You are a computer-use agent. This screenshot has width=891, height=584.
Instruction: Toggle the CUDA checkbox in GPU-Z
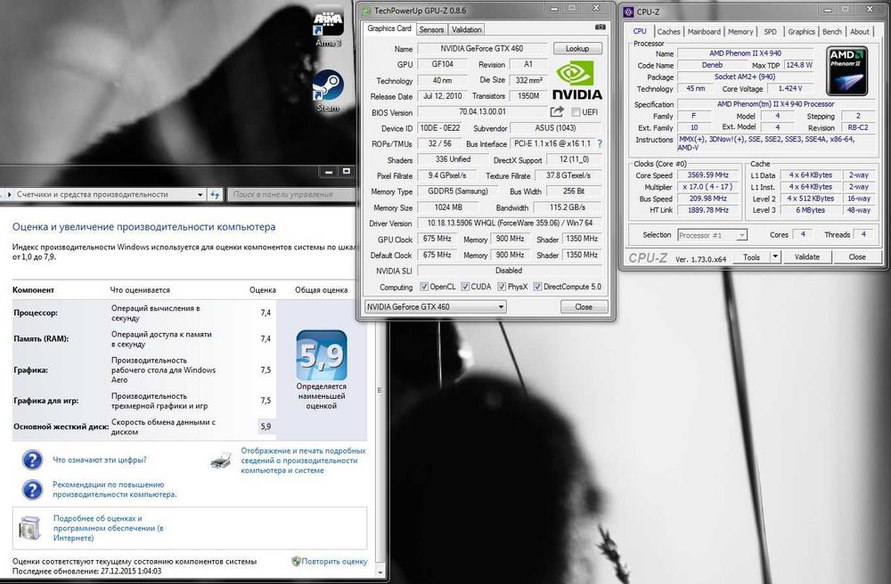465,287
